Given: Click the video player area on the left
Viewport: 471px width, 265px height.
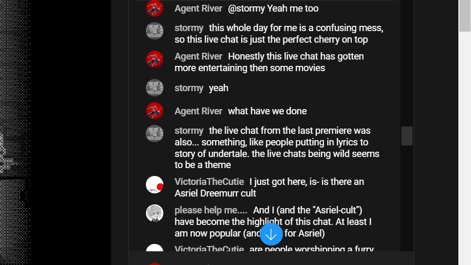Looking at the screenshot, I should (x=55, y=133).
